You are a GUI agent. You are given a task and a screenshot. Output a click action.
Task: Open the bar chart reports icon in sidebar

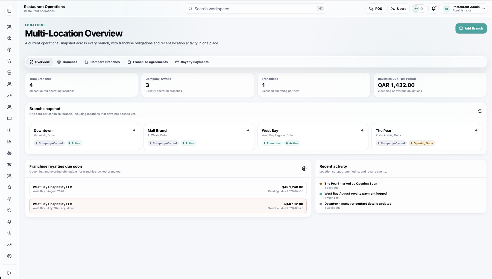coord(9,142)
